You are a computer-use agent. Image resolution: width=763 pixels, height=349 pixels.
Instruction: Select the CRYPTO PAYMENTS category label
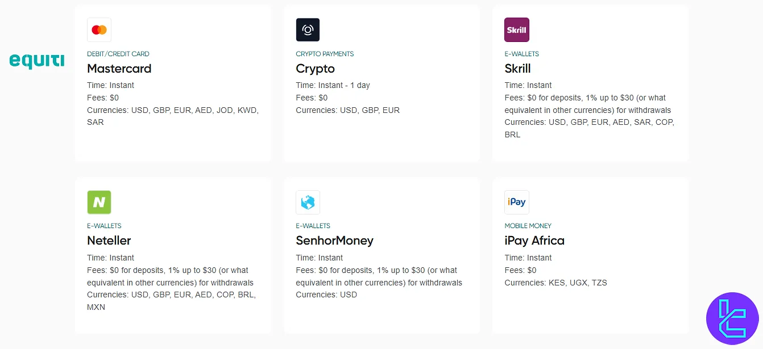[x=325, y=53]
